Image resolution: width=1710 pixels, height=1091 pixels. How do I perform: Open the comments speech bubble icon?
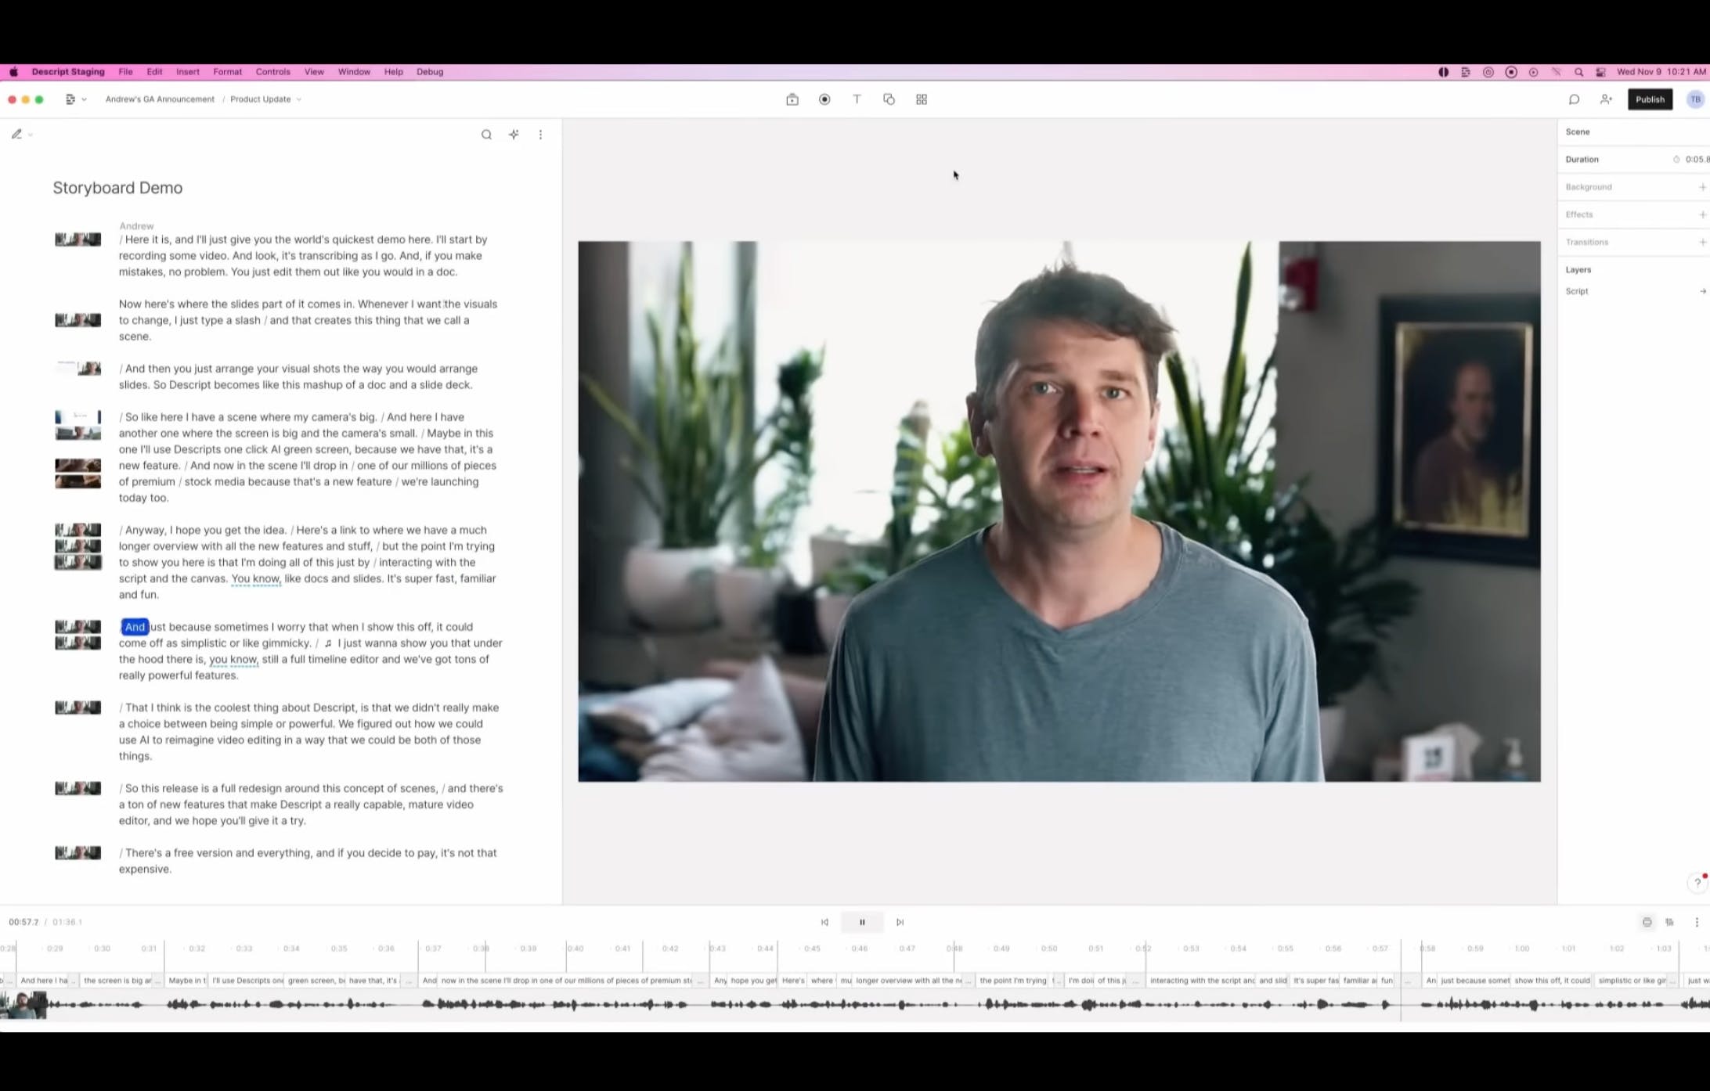(1574, 99)
